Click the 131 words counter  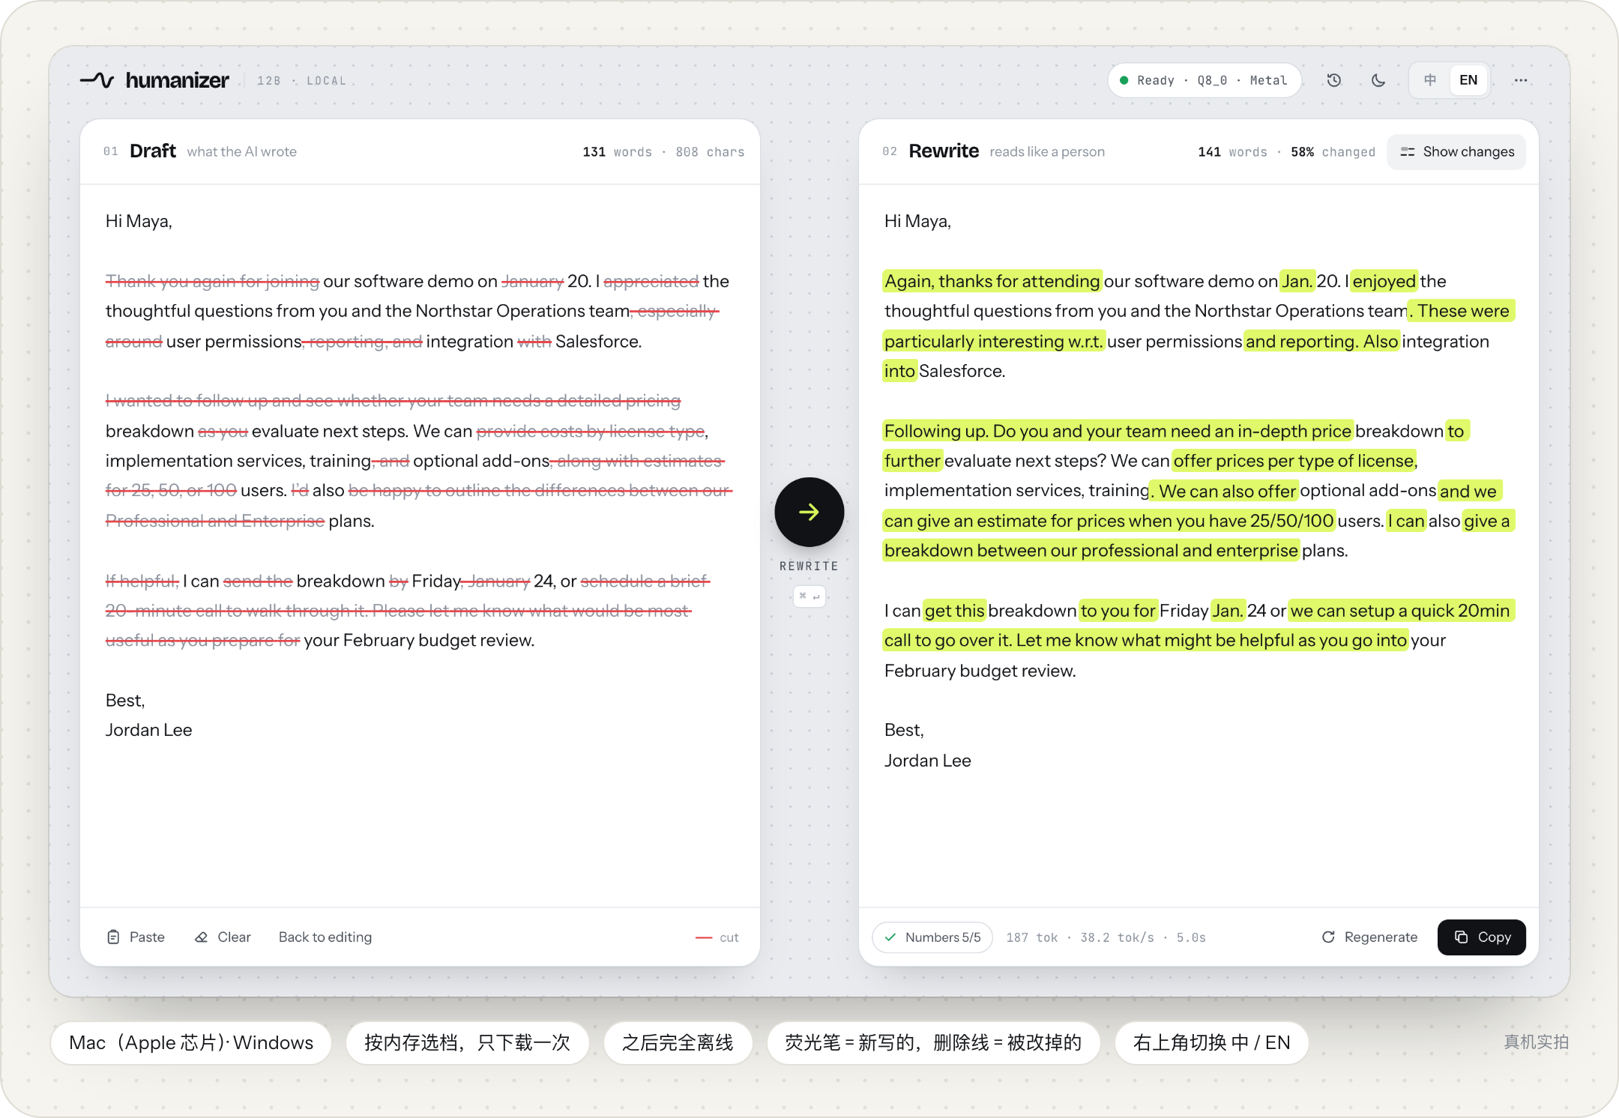(x=617, y=152)
